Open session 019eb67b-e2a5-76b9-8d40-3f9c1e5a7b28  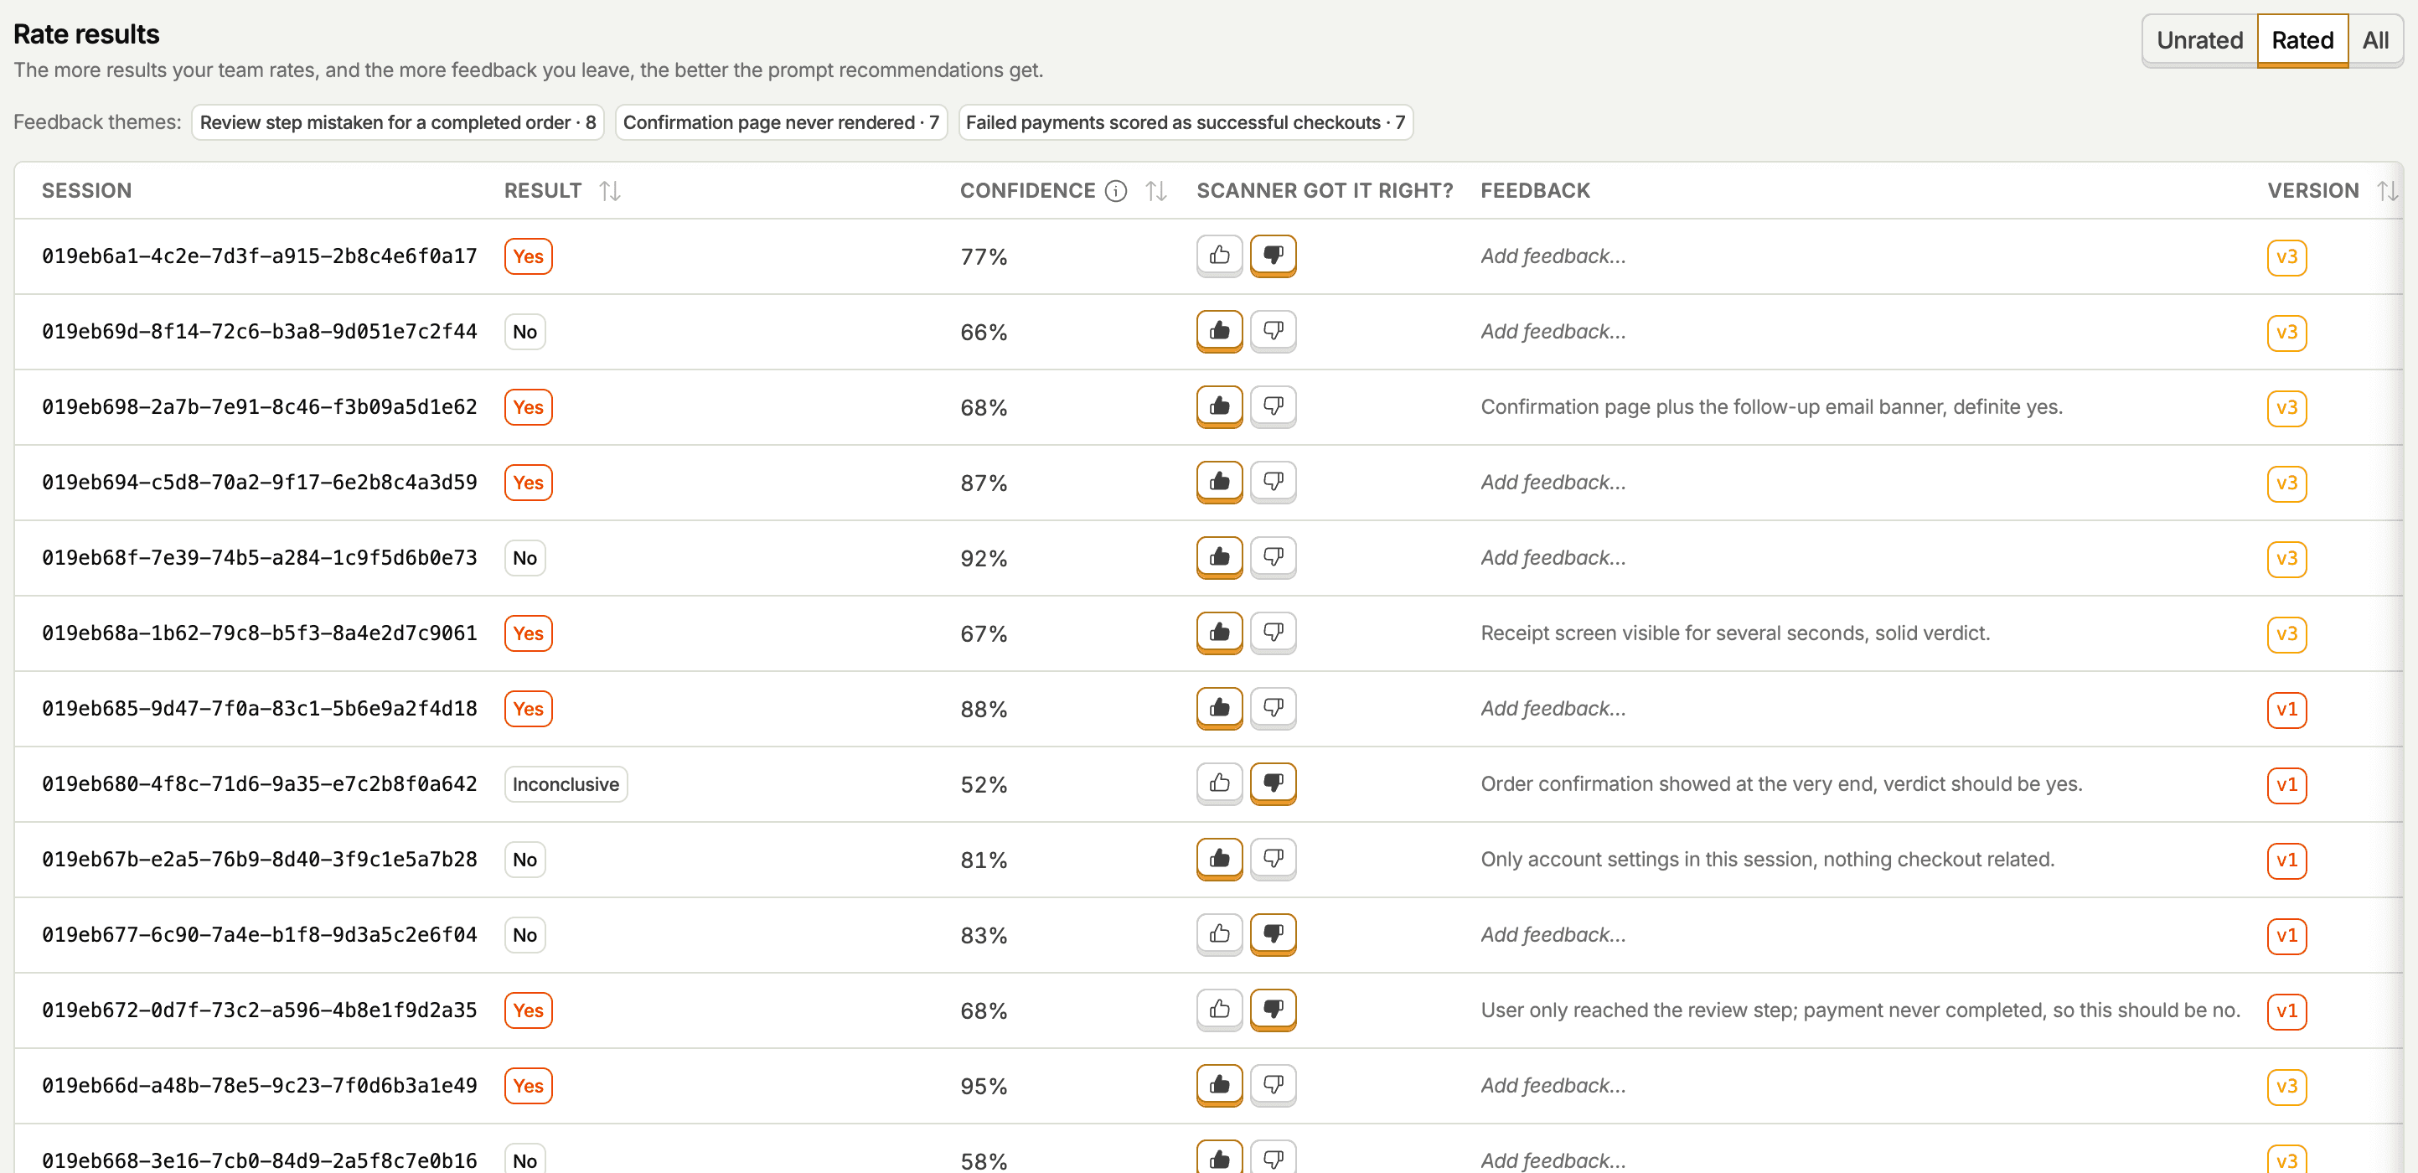[x=259, y=860]
